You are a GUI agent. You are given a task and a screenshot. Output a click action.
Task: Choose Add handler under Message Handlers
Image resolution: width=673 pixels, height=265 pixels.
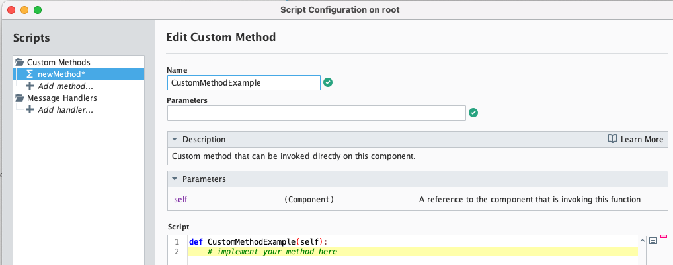click(x=65, y=109)
